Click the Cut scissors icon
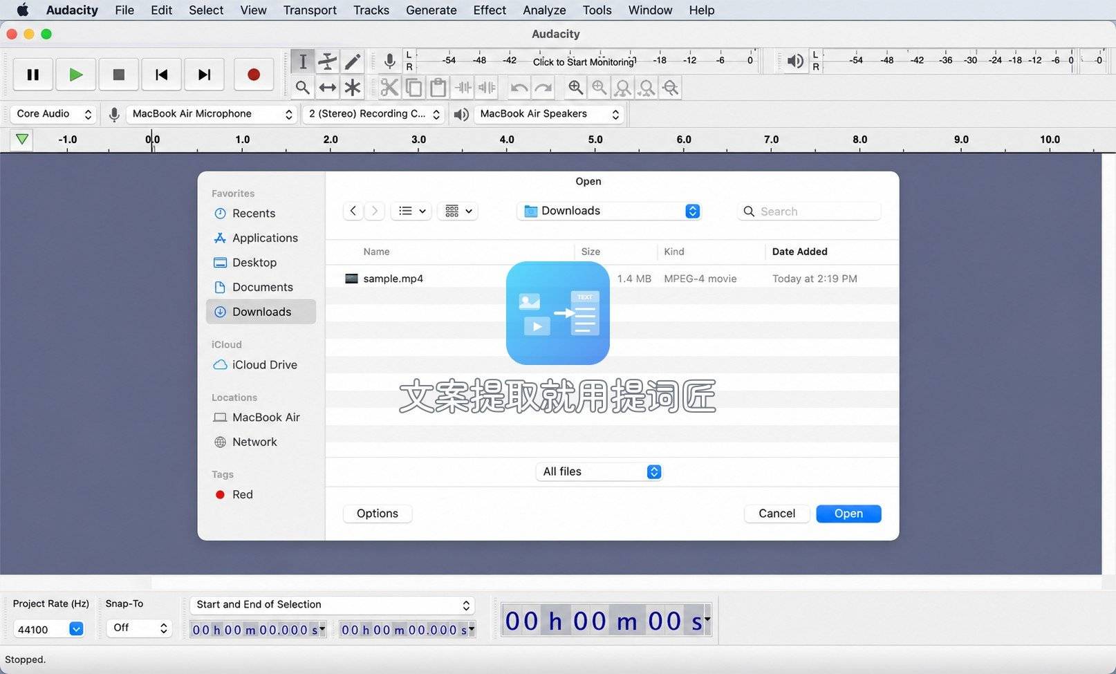 point(389,88)
